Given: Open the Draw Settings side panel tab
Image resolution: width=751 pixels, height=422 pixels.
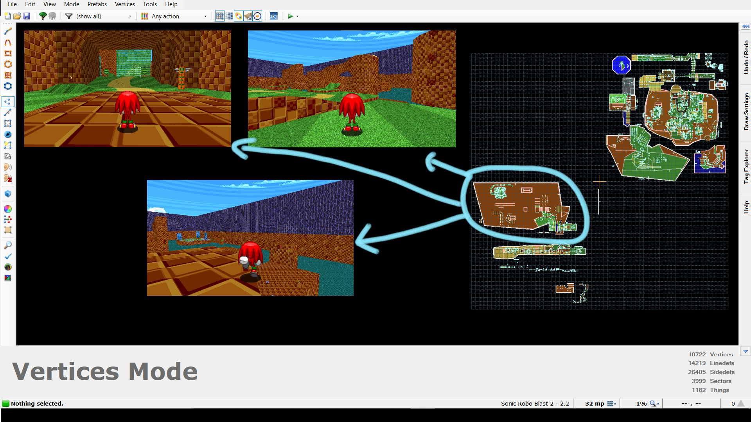Looking at the screenshot, I should tap(746, 112).
